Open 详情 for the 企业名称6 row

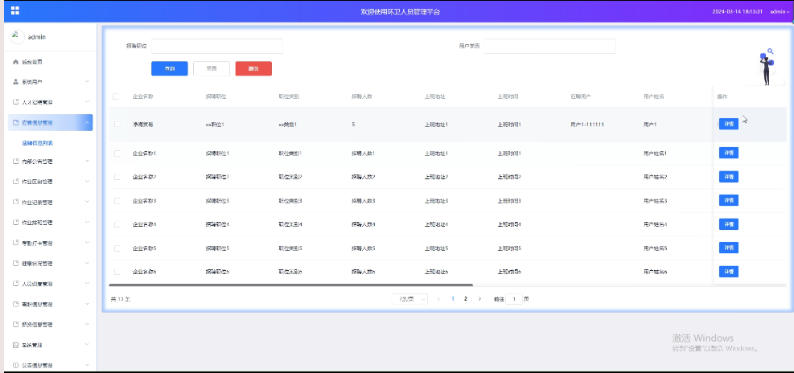coord(729,272)
